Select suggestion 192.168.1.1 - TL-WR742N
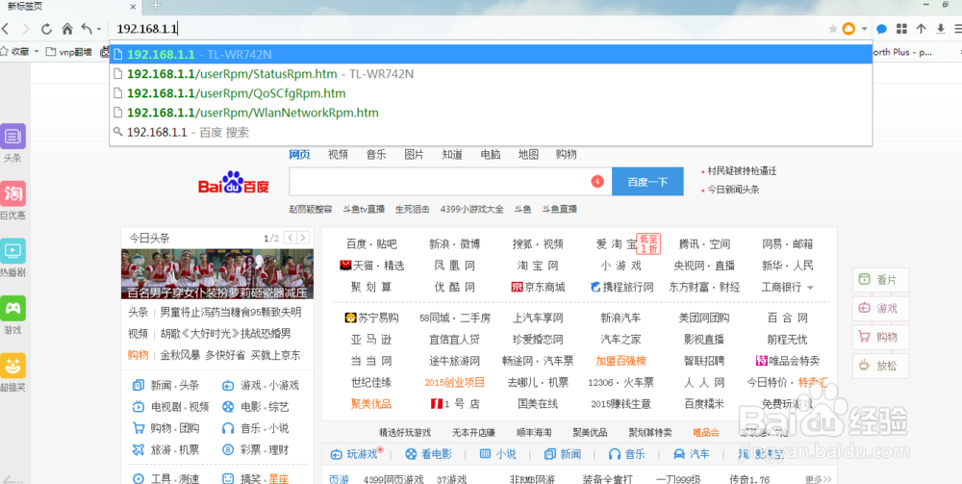 coord(491,55)
